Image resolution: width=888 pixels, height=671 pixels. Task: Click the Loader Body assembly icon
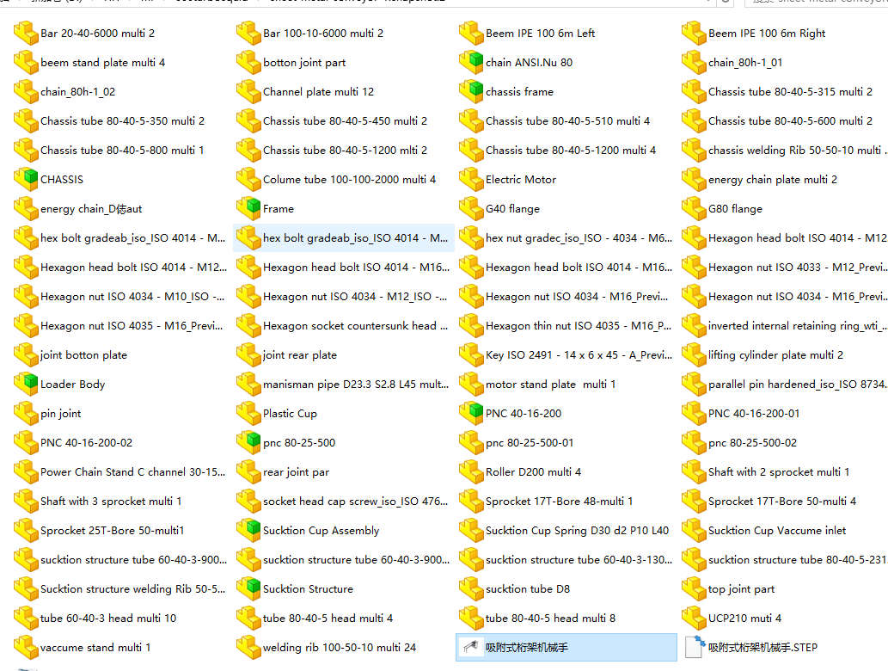click(x=26, y=385)
